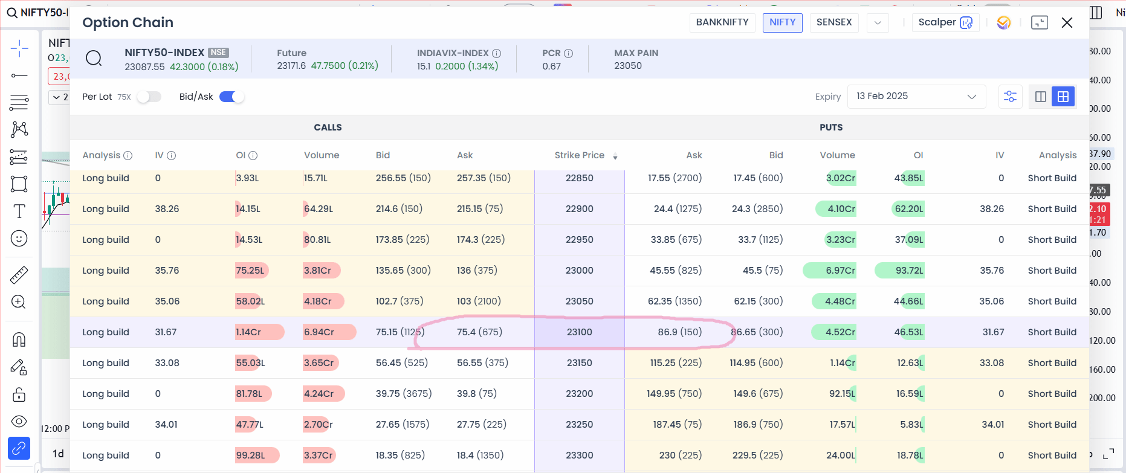
Task: Click put bid 24.3 (2850)
Action: pyautogui.click(x=757, y=209)
